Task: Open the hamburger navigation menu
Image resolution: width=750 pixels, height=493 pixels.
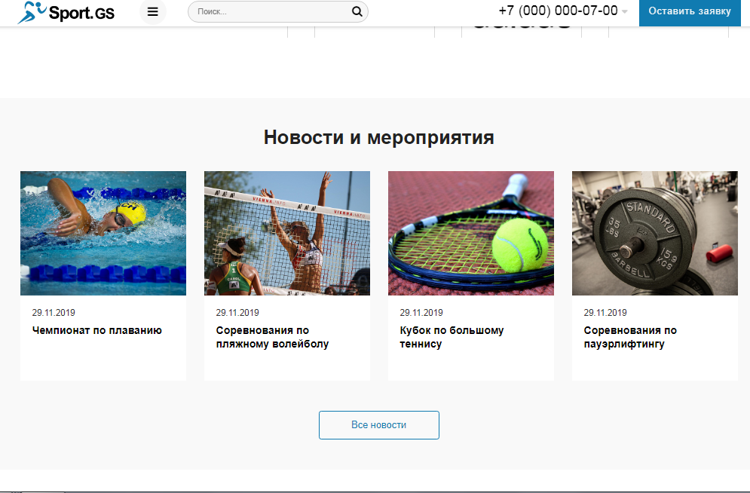Action: pyautogui.click(x=152, y=12)
